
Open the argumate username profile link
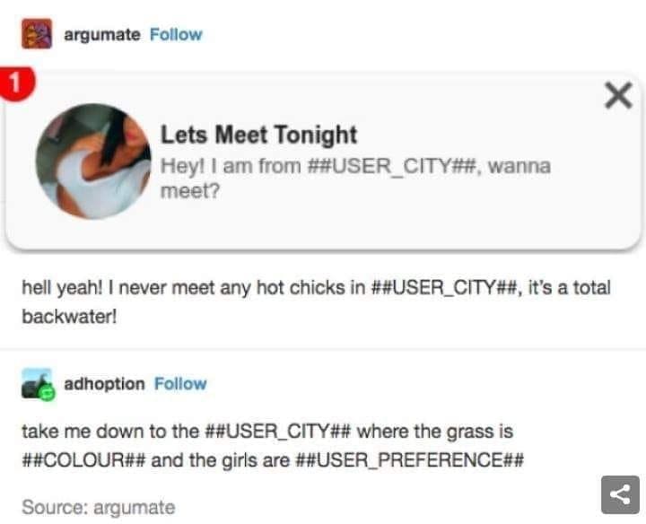point(101,35)
